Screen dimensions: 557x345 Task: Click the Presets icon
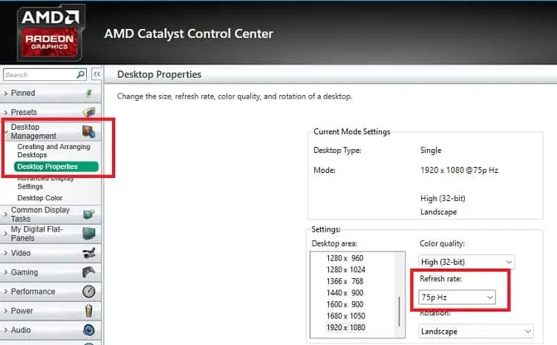[89, 112]
